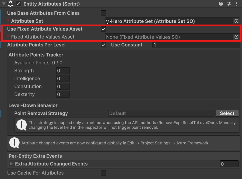242x179 pixels.
Task: Open the component three-dot context menu
Action: [237, 4]
